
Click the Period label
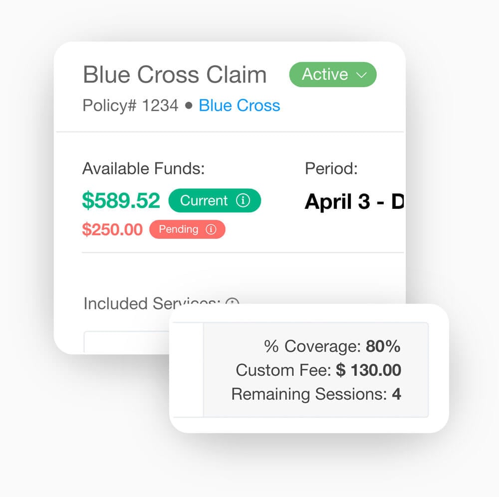331,168
